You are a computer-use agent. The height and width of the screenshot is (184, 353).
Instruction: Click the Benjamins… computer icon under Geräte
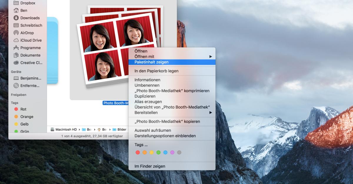(16, 78)
